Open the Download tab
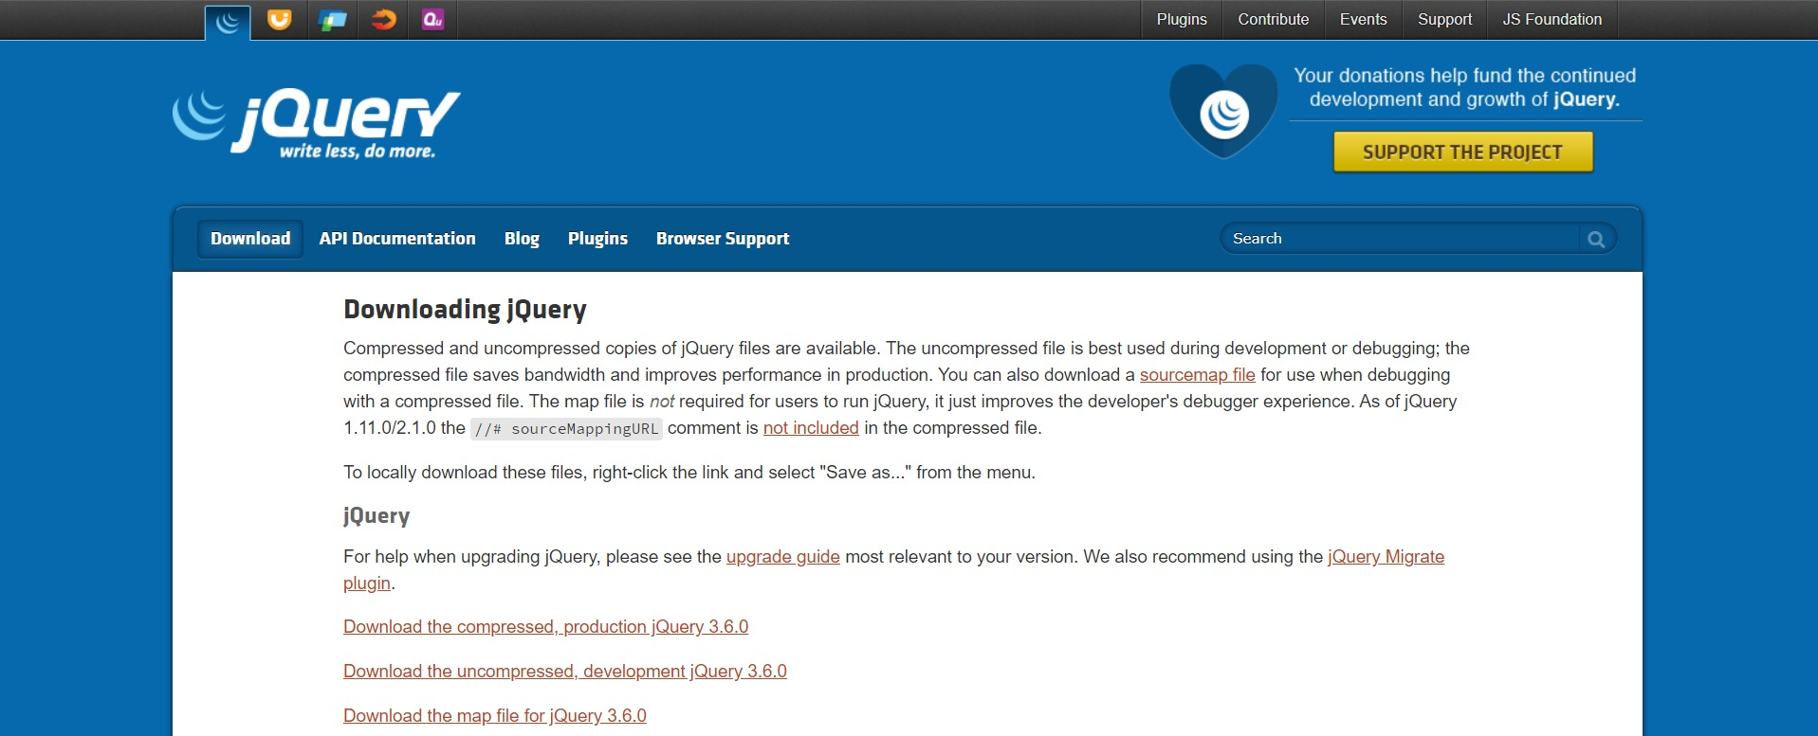The width and height of the screenshot is (1818, 736). (250, 239)
